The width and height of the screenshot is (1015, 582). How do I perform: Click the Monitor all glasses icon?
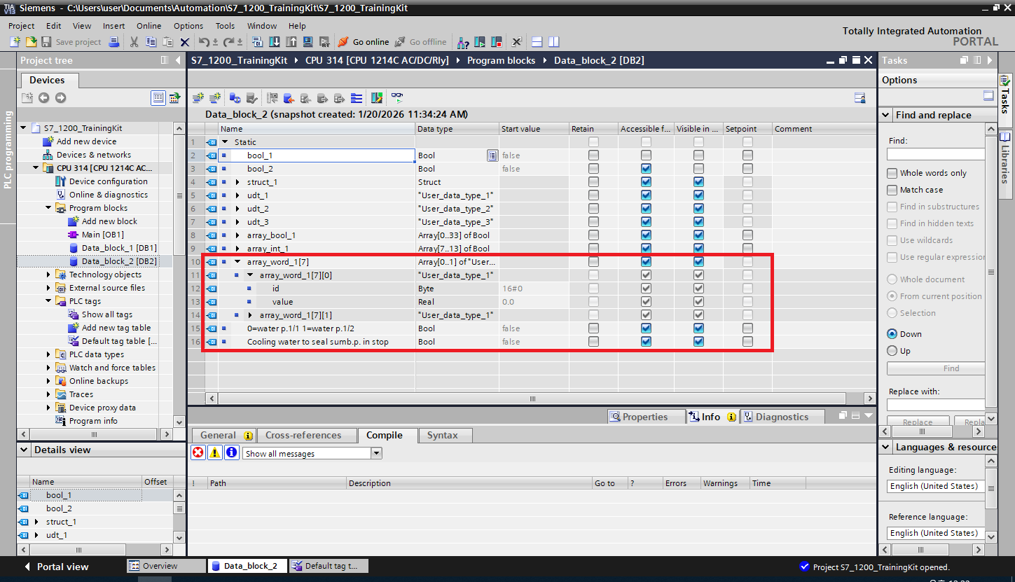pyautogui.click(x=397, y=98)
